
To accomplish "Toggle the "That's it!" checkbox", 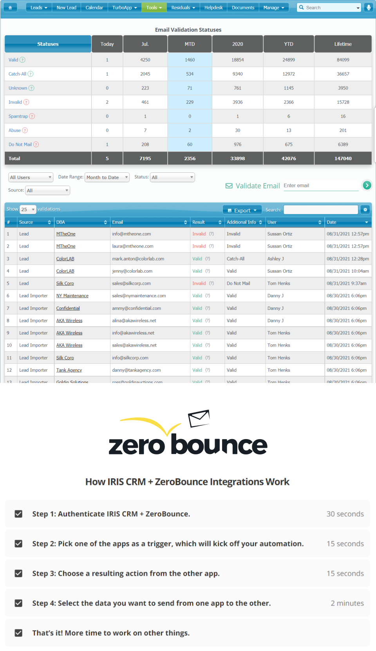I will (x=18, y=633).
